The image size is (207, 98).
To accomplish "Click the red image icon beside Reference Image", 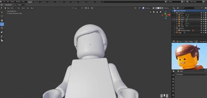I will pos(193,30).
